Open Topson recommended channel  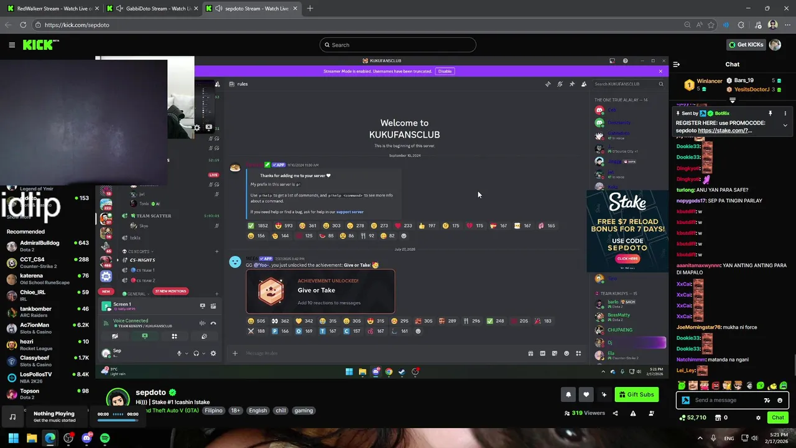(48, 394)
